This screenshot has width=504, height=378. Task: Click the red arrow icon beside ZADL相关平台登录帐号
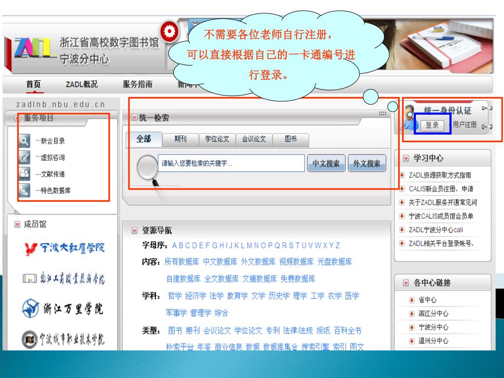tap(402, 243)
